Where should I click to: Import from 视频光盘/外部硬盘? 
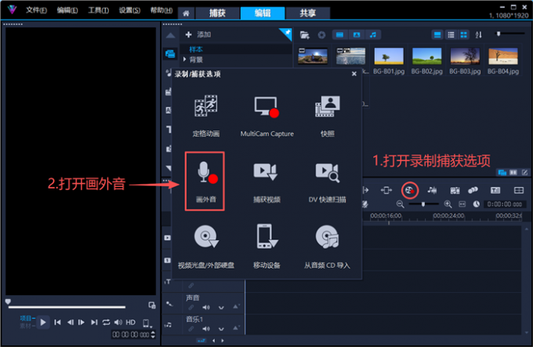click(206, 247)
